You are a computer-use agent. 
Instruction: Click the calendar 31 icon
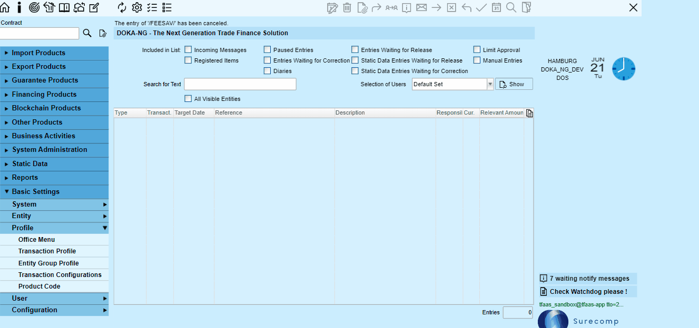click(496, 7)
